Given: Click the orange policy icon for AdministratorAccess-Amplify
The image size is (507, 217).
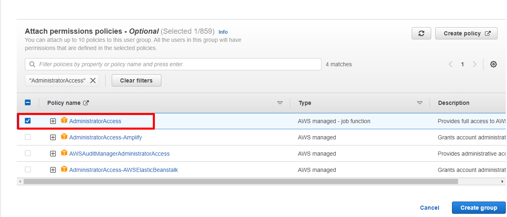Looking at the screenshot, I should [x=64, y=137].
